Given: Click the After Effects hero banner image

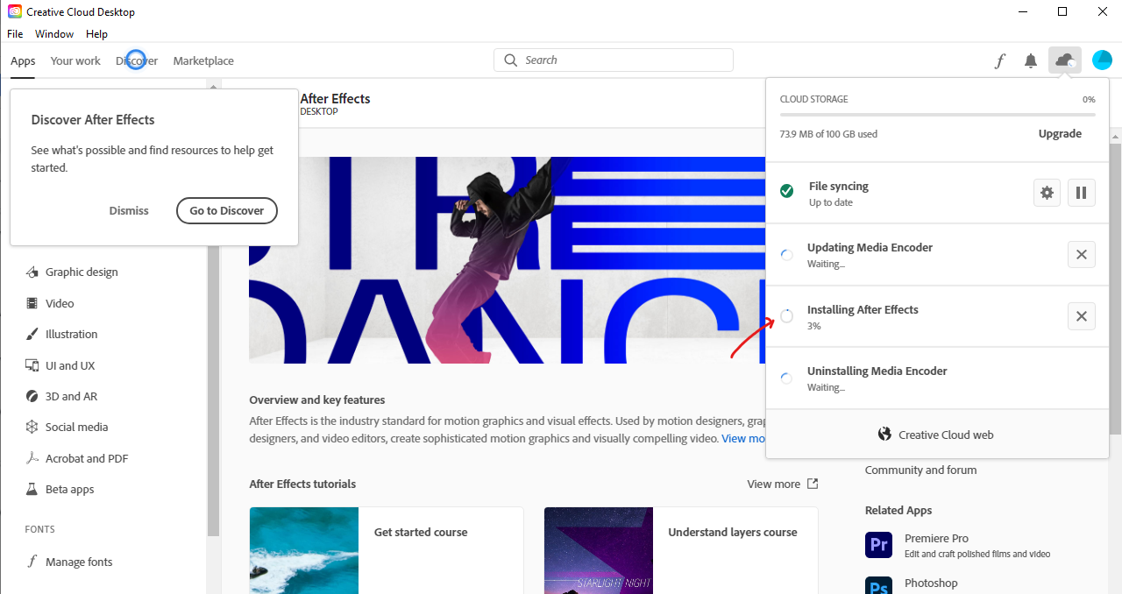Looking at the screenshot, I should coord(508,260).
